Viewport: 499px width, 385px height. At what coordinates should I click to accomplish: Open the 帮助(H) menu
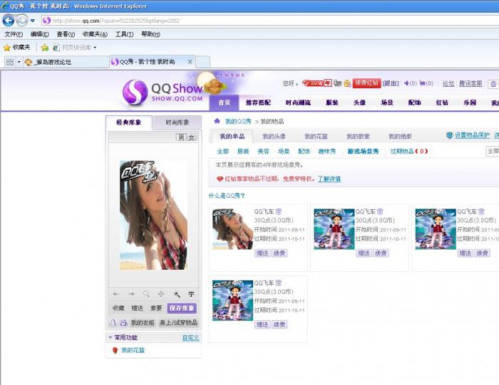point(150,34)
